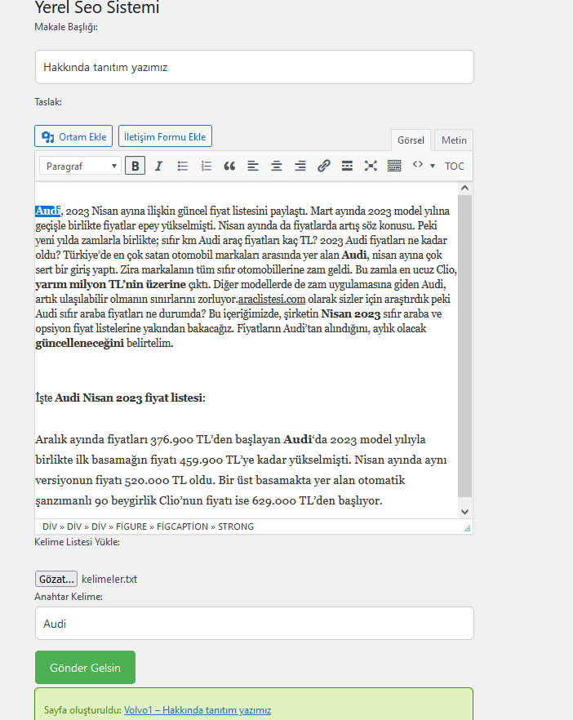Toggle the extra toolbar row

pos(394,166)
